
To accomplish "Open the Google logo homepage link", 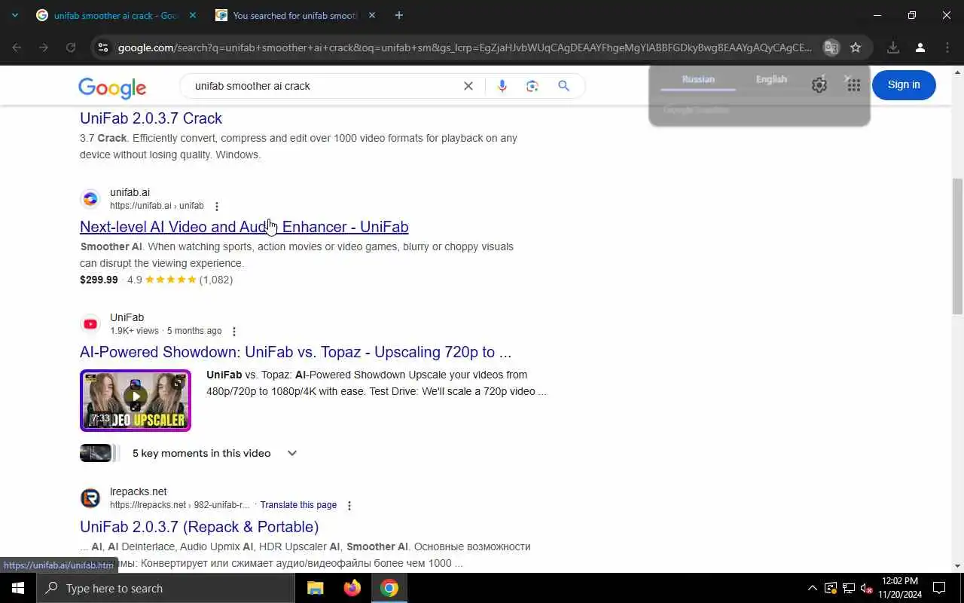I will [112, 87].
